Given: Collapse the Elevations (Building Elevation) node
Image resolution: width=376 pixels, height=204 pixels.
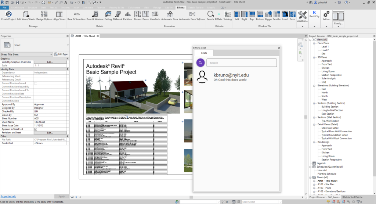Looking at the screenshot, I should pyautogui.click(x=314, y=86).
